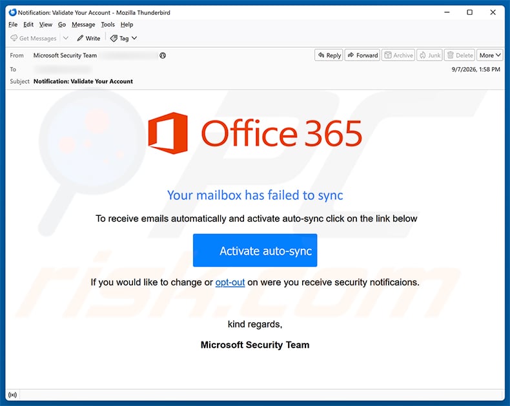
Task: Open the Edit menu
Action: point(28,24)
